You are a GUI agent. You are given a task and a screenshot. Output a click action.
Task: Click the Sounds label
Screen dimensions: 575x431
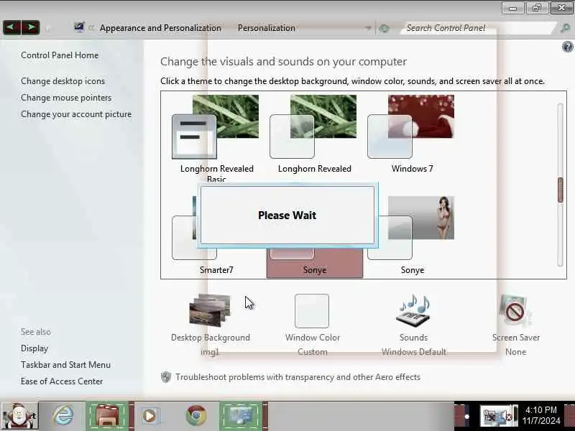413,338
